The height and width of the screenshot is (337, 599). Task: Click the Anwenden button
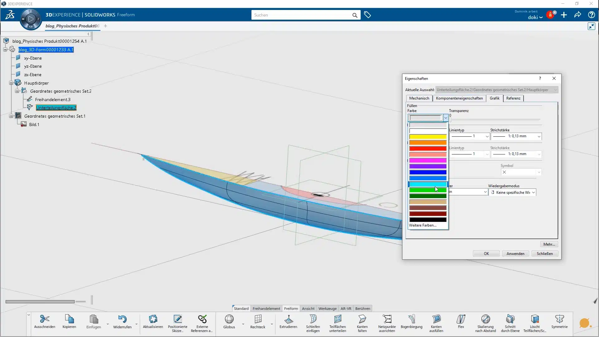point(515,253)
